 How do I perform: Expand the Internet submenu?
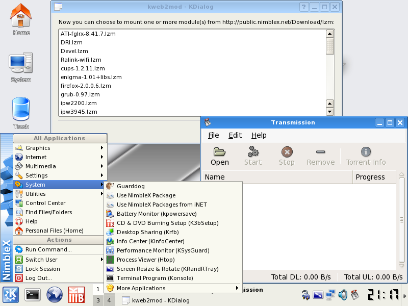coord(60,157)
